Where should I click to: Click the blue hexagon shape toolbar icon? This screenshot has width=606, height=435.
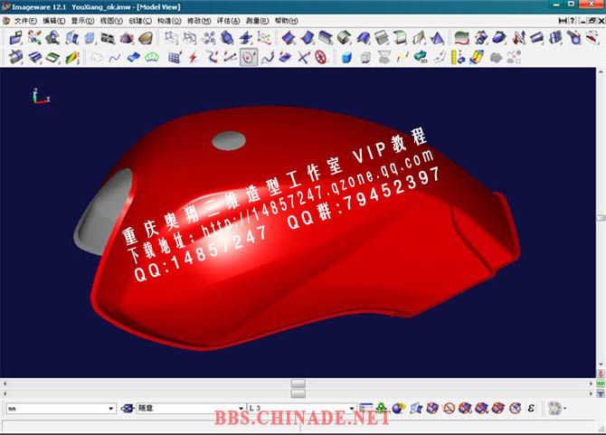coord(228,38)
